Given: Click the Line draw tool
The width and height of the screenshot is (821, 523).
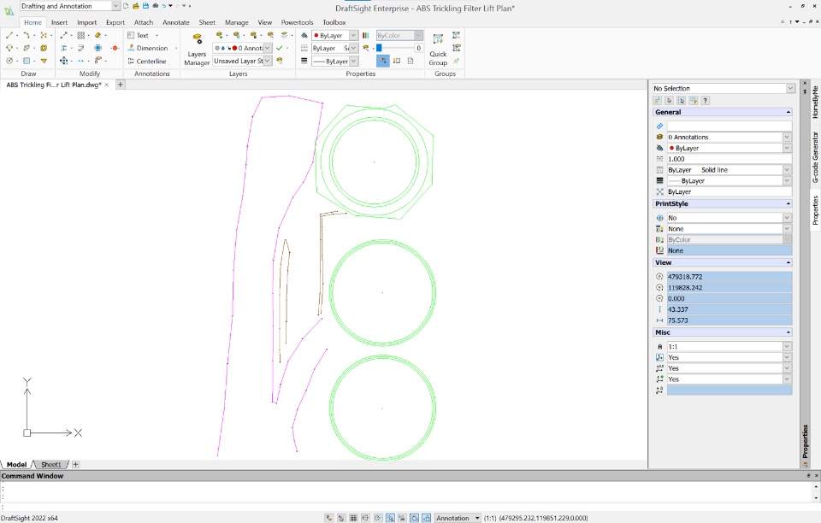Looking at the screenshot, I should [9, 36].
